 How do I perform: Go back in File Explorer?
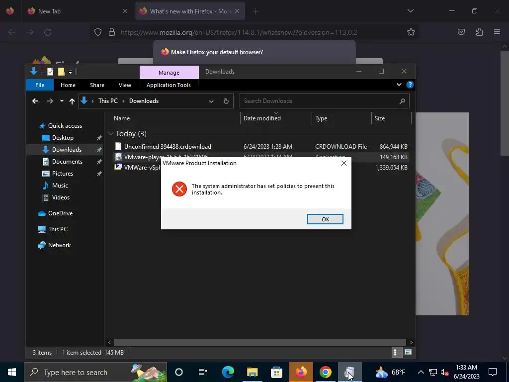point(35,101)
